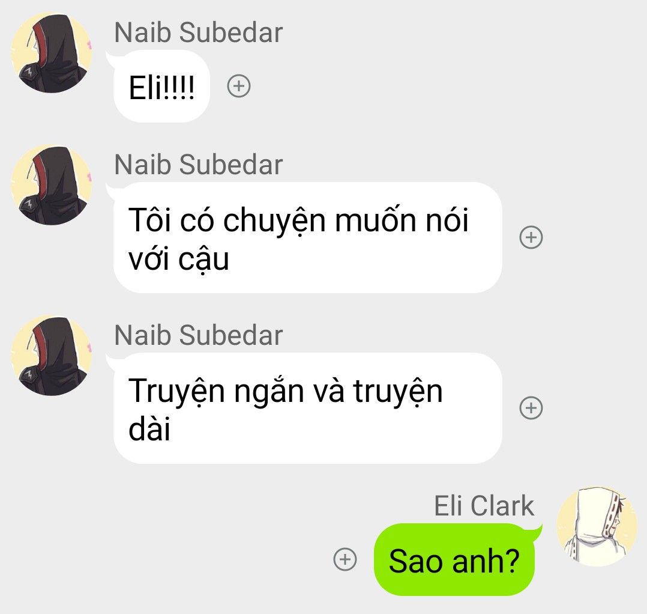Open Naib's avatar beside the "Truyện ngắn" message
This screenshot has height=614, width=647.
coord(51,355)
